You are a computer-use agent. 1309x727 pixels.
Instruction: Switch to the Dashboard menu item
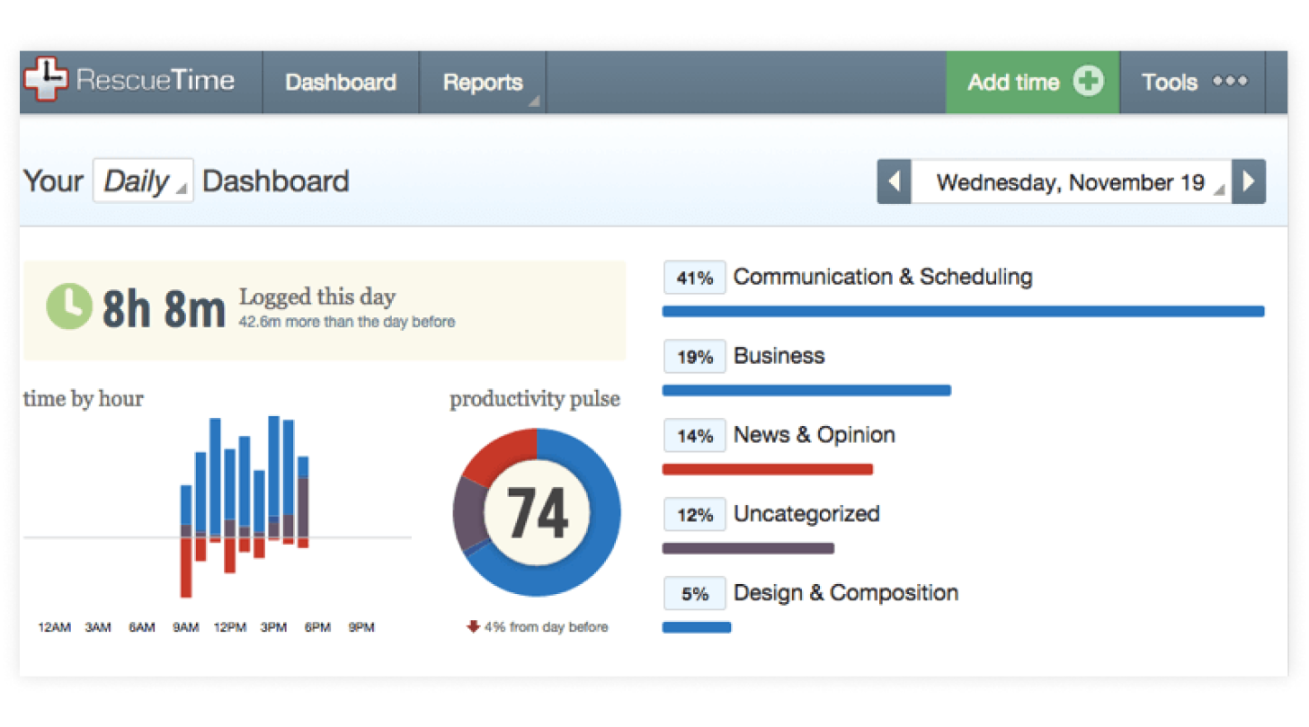click(340, 82)
